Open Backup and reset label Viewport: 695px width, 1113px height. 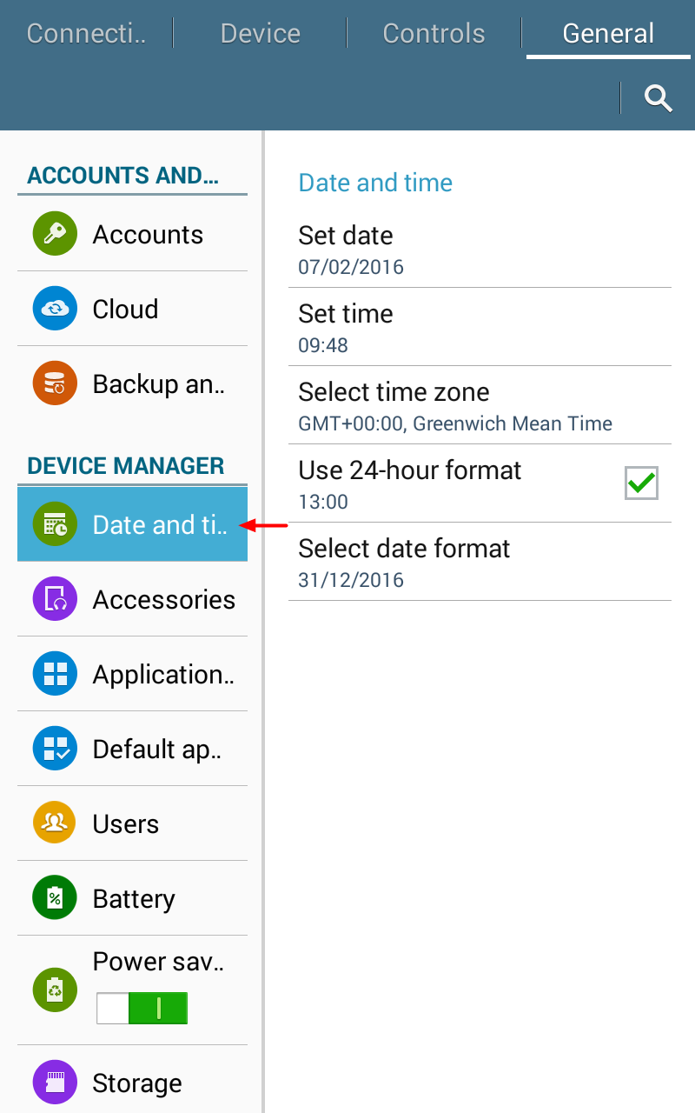pos(159,384)
